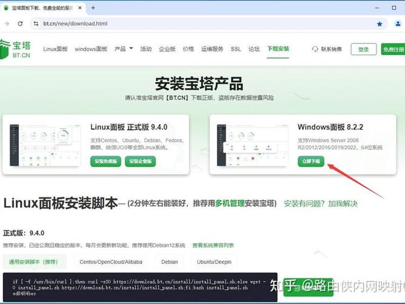405x304 pixels.
Task: Click the 安装免费版 button
Action: tap(106, 161)
